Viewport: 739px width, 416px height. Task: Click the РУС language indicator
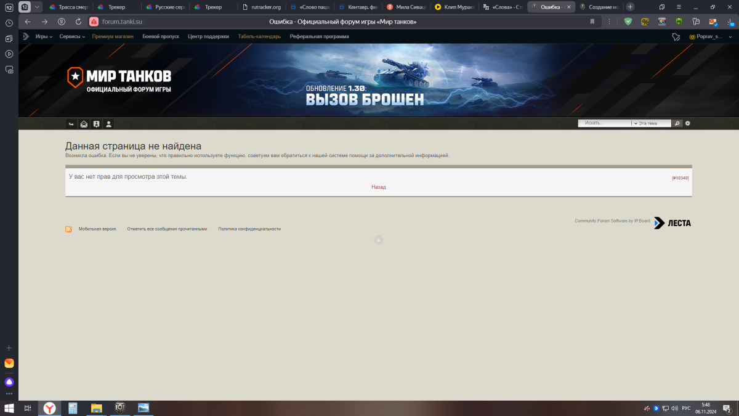[686, 408]
